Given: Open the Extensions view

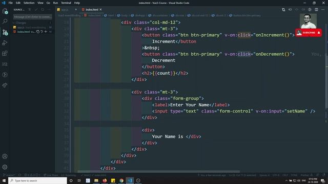Looking at the screenshot, I should click(5, 53).
